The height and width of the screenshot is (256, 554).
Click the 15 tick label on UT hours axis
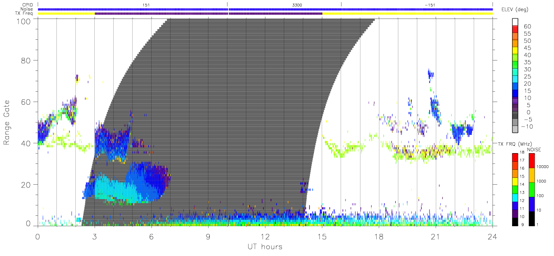click(322, 236)
